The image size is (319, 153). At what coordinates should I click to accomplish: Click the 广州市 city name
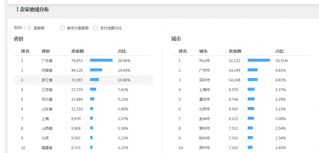tap(205, 70)
